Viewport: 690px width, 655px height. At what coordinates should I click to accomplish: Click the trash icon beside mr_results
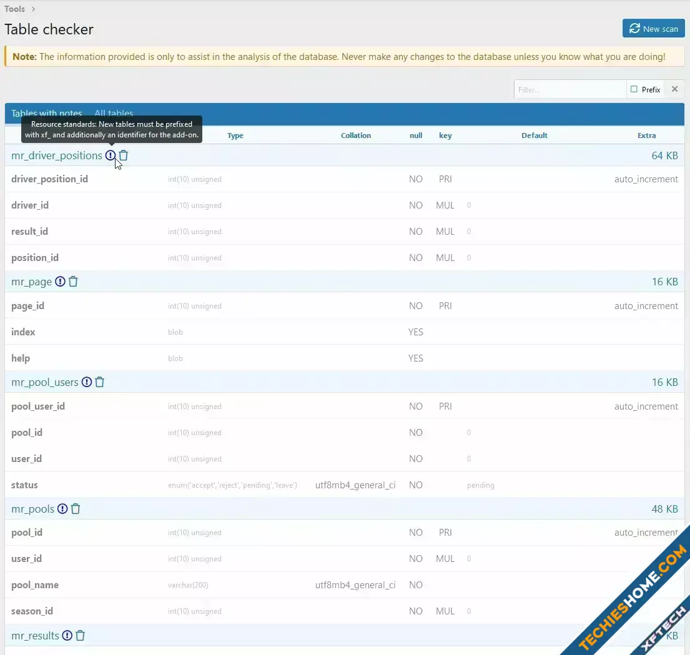click(80, 636)
